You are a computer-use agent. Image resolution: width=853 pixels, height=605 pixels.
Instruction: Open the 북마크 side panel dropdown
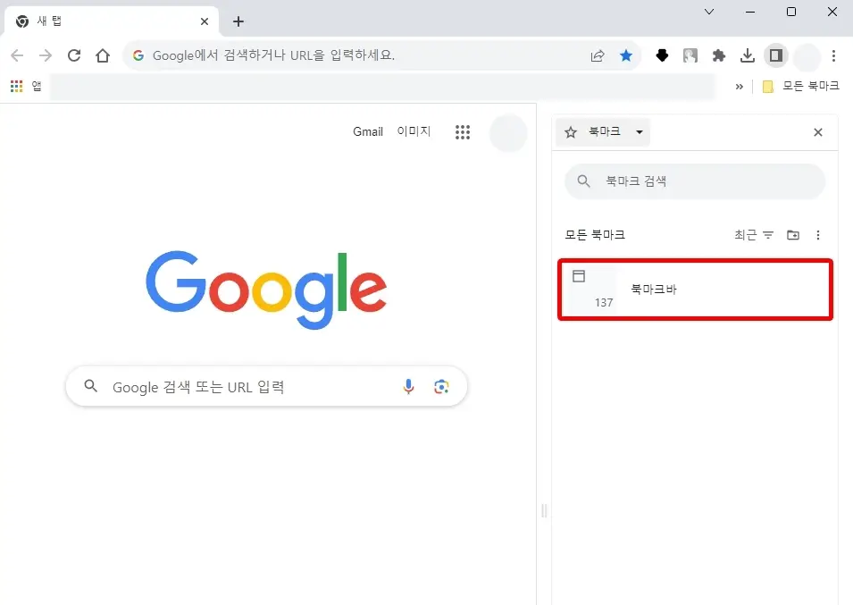point(603,131)
